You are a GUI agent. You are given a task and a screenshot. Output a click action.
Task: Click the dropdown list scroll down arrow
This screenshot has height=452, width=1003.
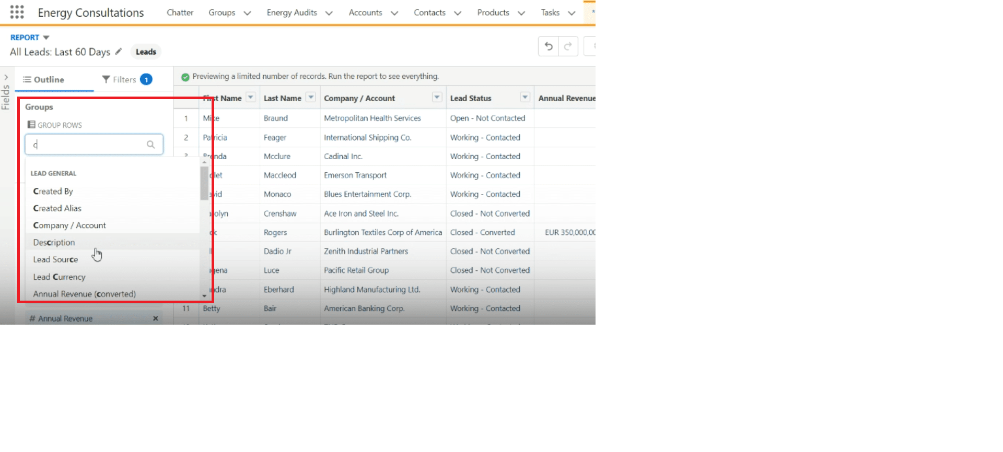[x=204, y=296]
